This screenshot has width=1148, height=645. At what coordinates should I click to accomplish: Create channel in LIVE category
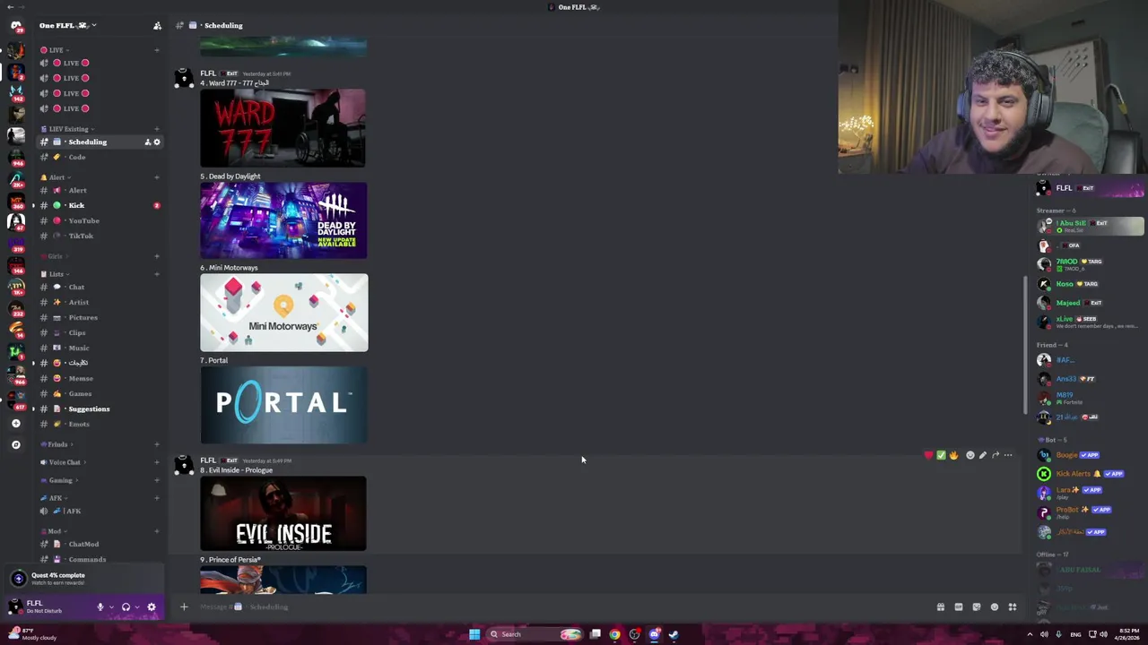click(157, 50)
